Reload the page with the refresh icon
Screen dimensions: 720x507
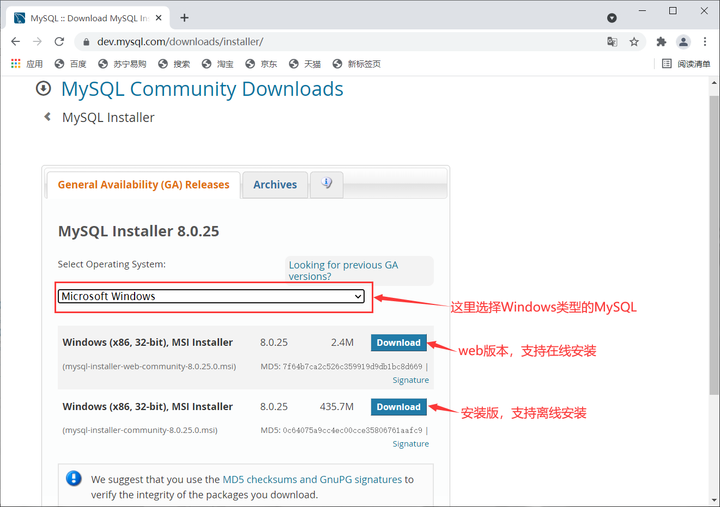pos(59,41)
